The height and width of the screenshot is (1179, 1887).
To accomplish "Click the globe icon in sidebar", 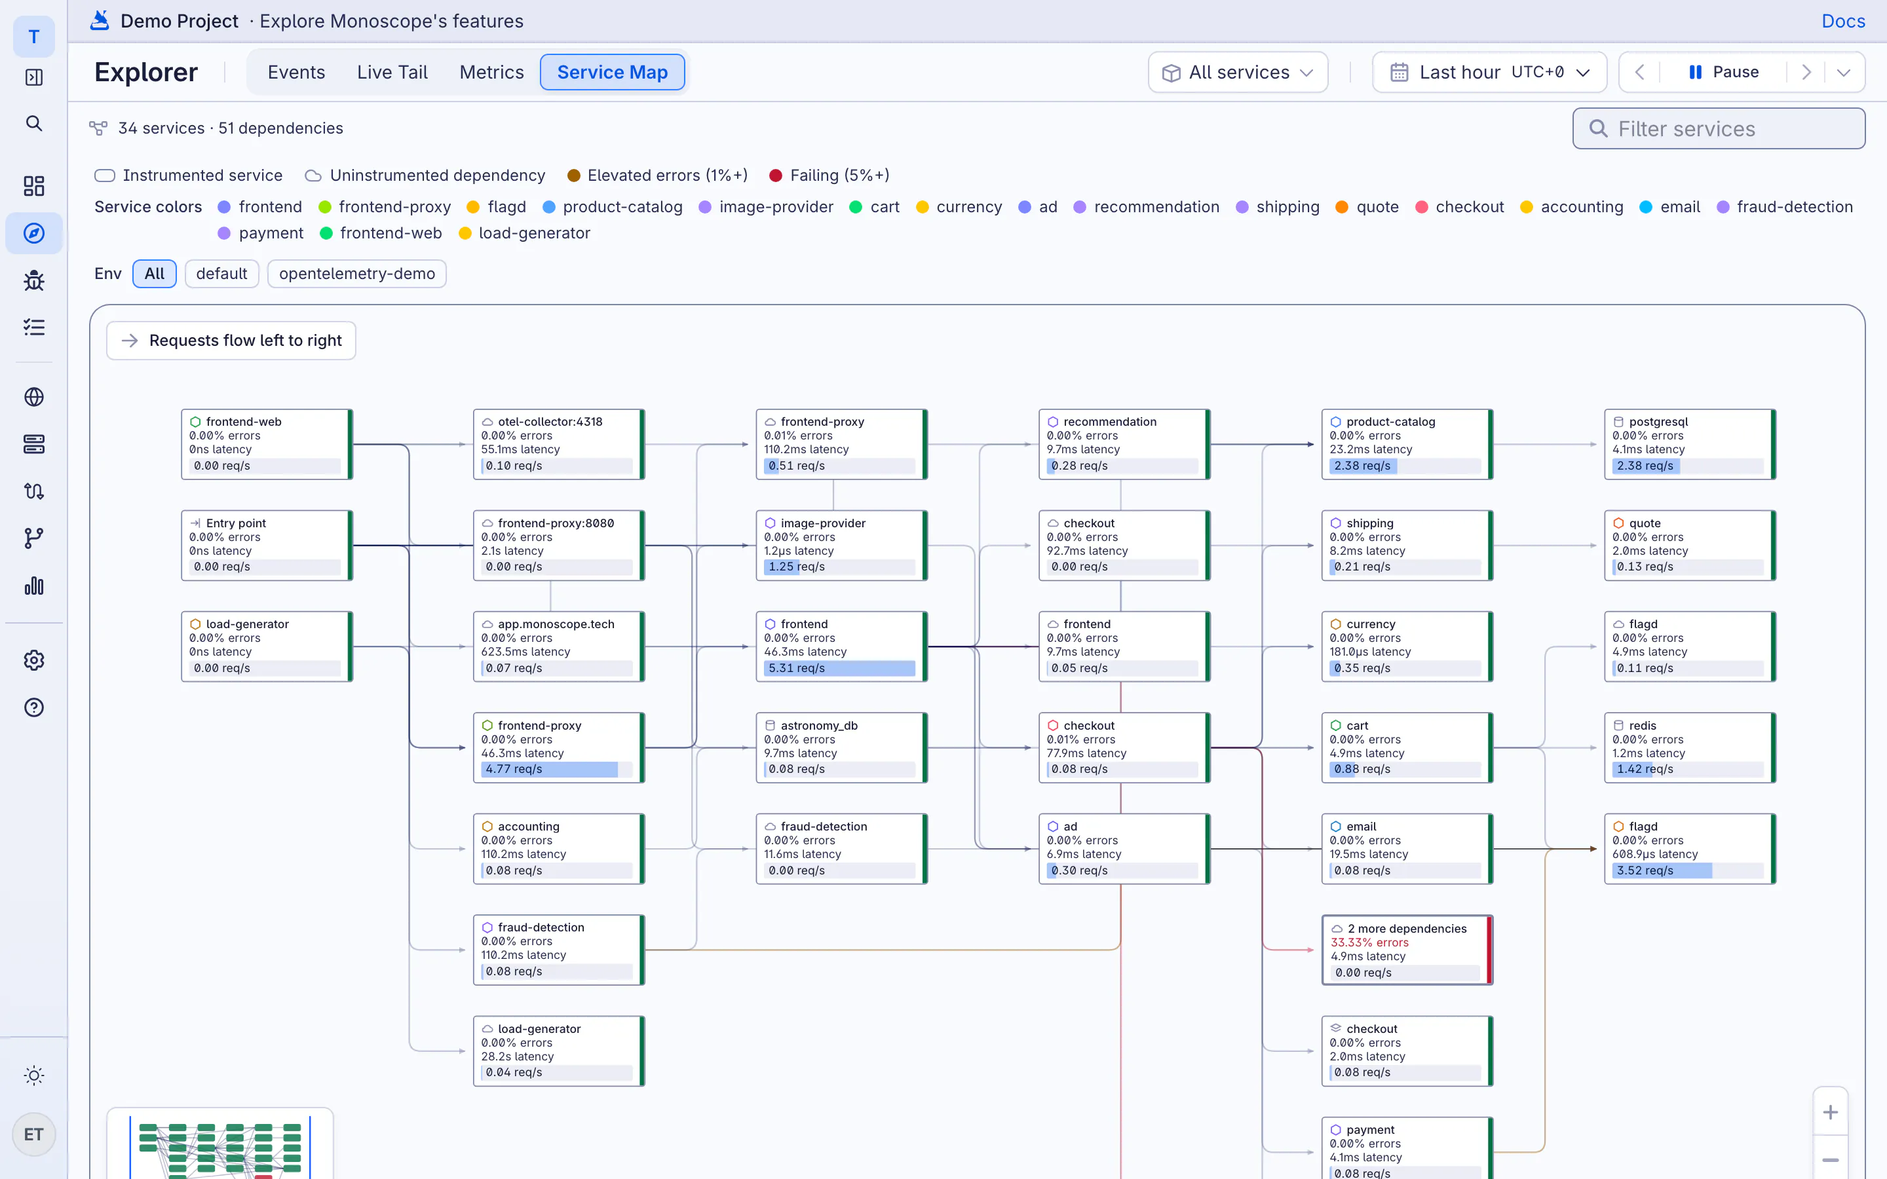I will 33,397.
